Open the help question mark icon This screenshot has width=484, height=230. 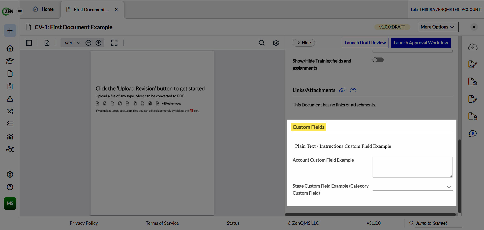click(10, 187)
